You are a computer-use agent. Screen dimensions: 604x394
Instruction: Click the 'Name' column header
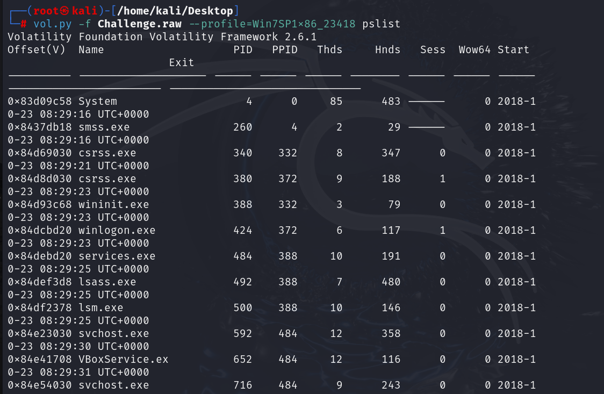pos(91,49)
